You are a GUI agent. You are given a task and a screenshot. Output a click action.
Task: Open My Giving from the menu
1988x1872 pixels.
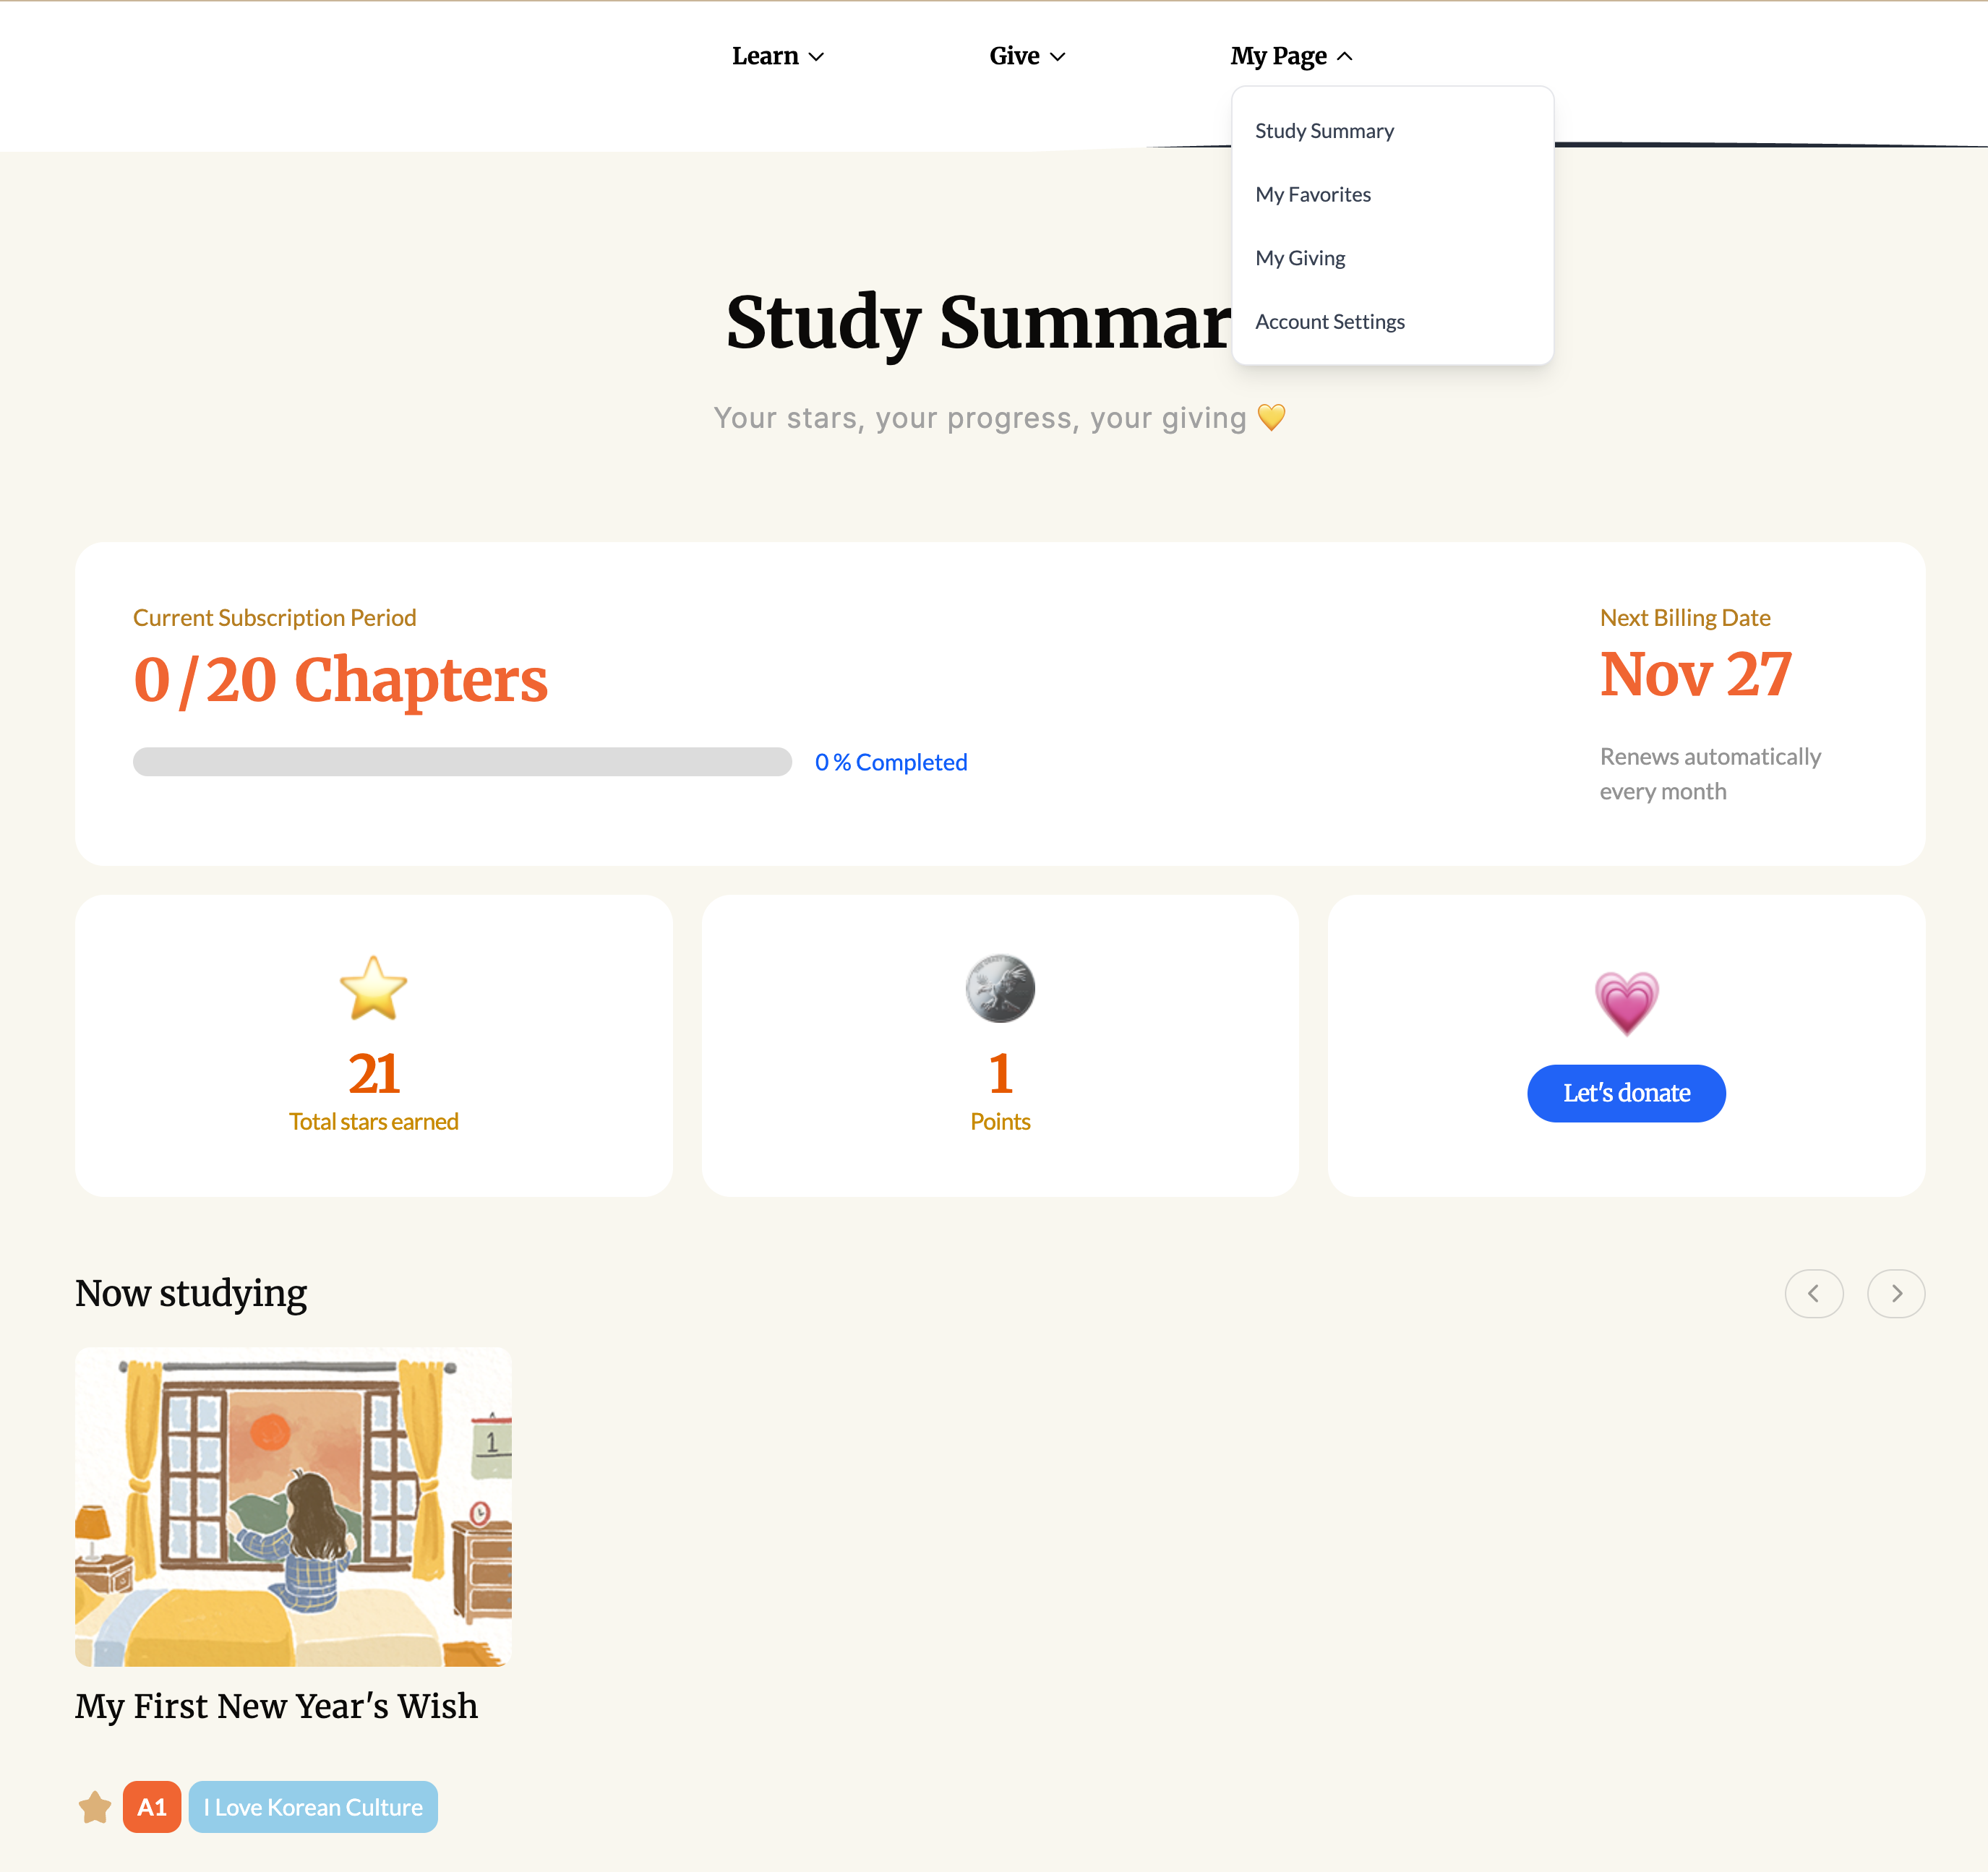(x=1300, y=258)
